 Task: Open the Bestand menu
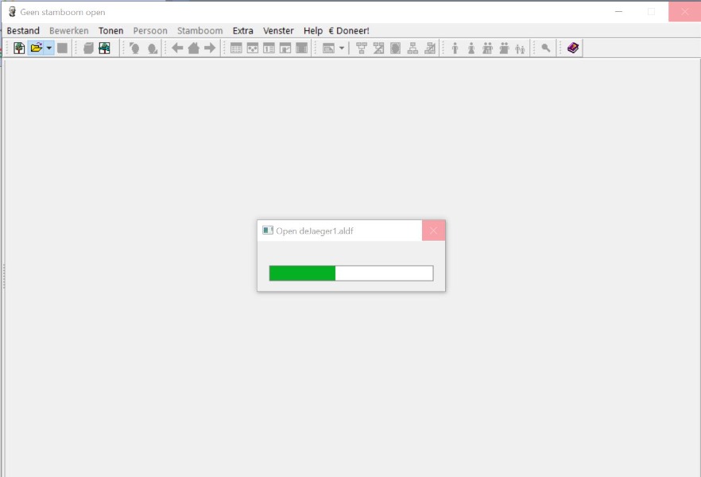(x=23, y=31)
